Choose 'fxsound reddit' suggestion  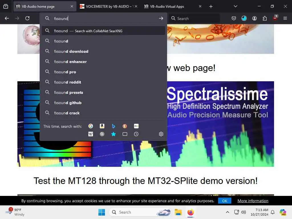(x=103, y=82)
